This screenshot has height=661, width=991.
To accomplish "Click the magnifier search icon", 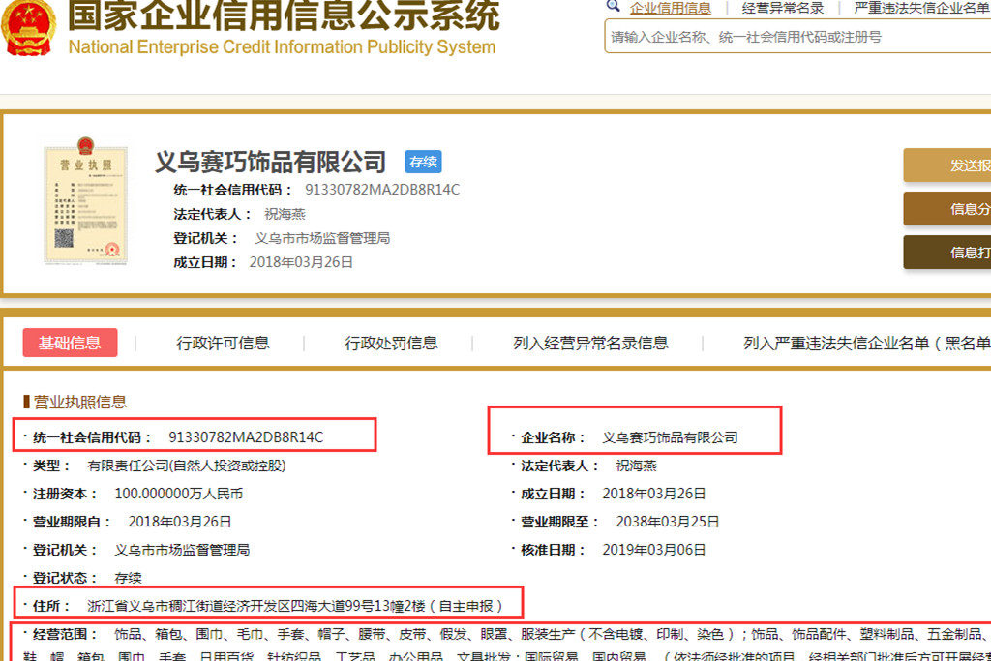I will [613, 7].
